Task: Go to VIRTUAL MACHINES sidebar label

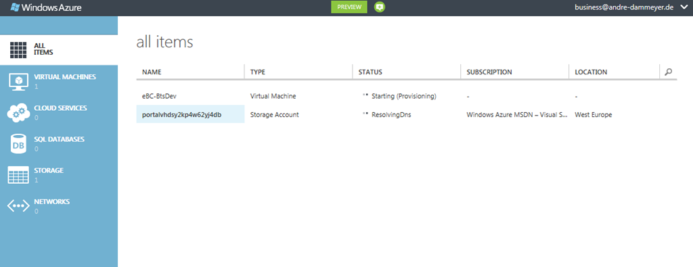Action: tap(64, 77)
